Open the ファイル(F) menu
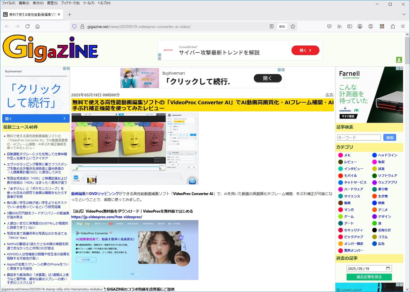 coord(8,3)
